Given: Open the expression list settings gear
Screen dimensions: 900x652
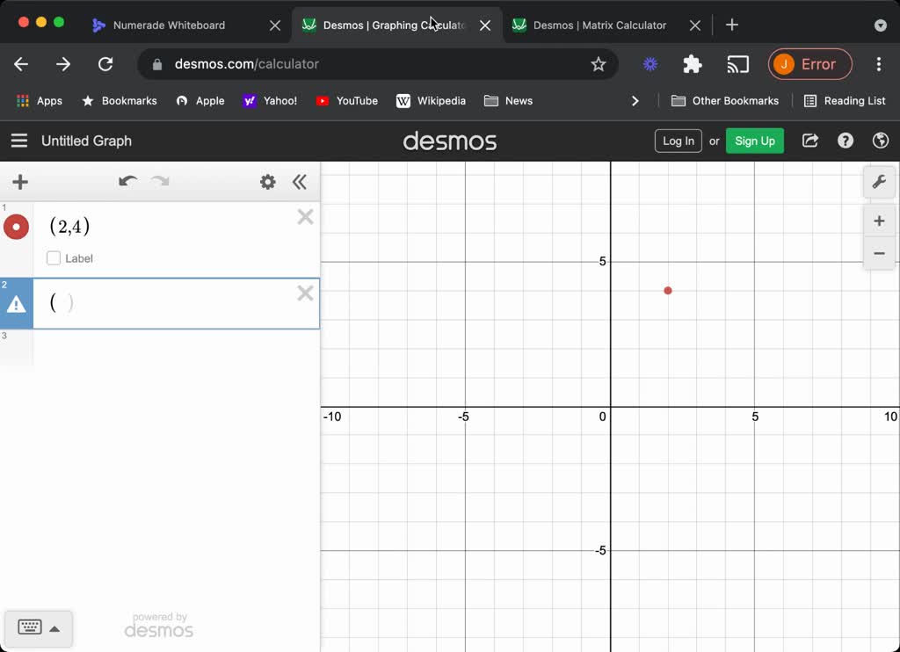Looking at the screenshot, I should (268, 182).
